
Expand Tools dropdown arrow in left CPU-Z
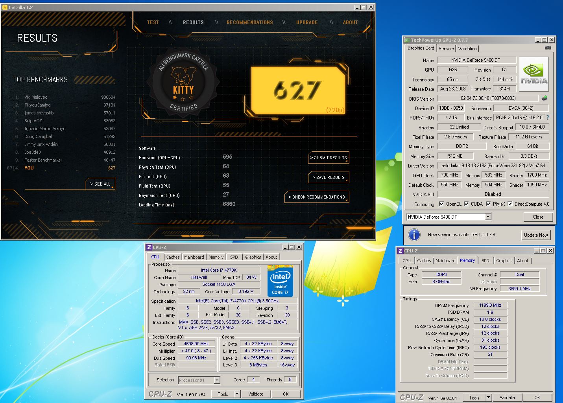(x=237, y=394)
